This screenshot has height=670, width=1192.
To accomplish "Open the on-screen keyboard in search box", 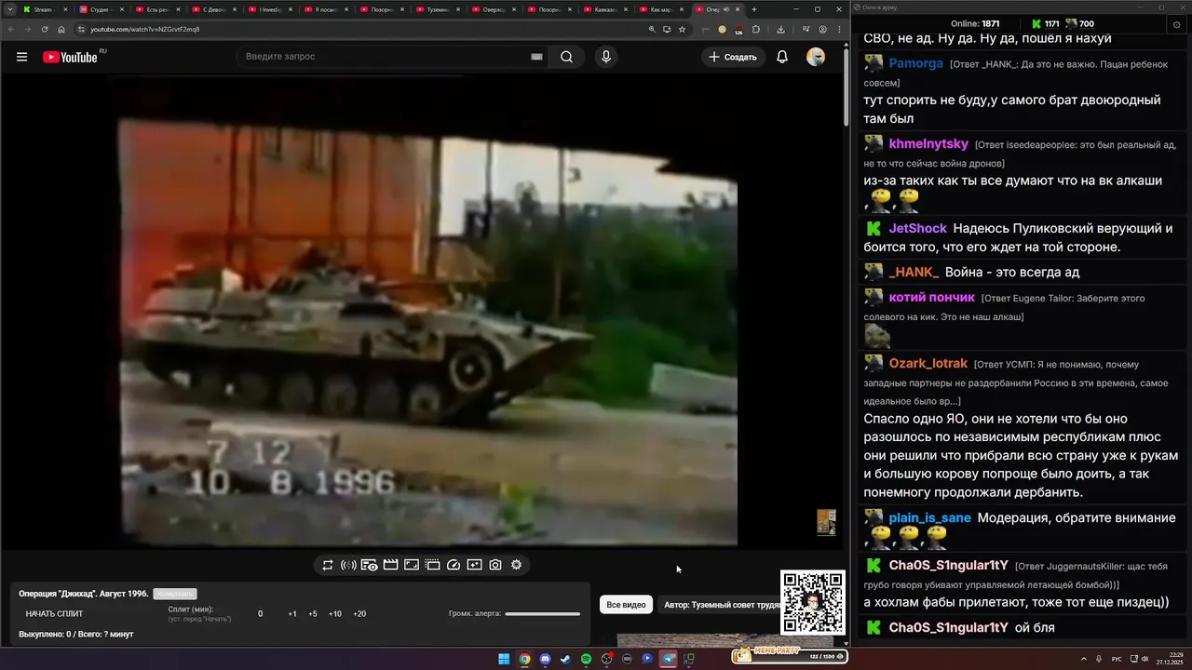I will pyautogui.click(x=536, y=57).
